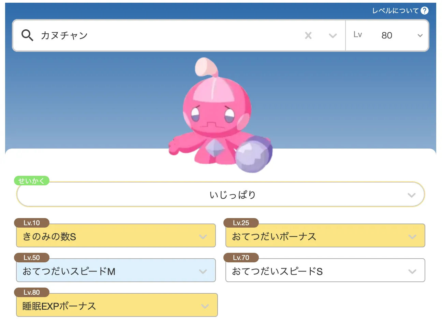This screenshot has height=323, width=442.
Task: Open the Lv.80 睡眠EXPボーナス dropdown
Action: click(117, 305)
